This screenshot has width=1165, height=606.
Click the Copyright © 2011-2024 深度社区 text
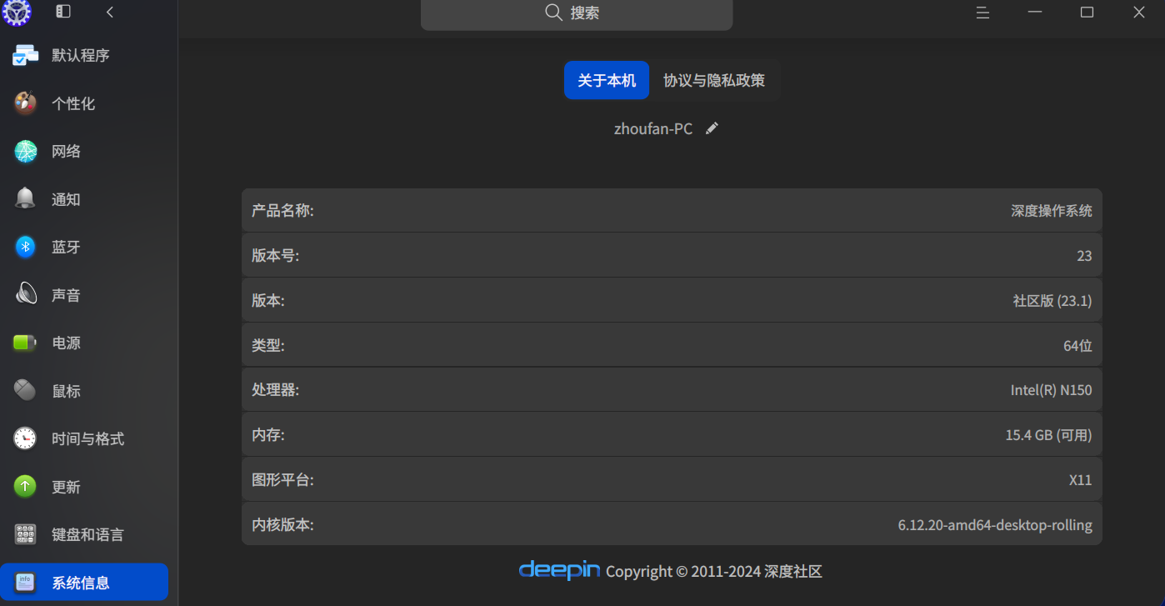point(714,572)
